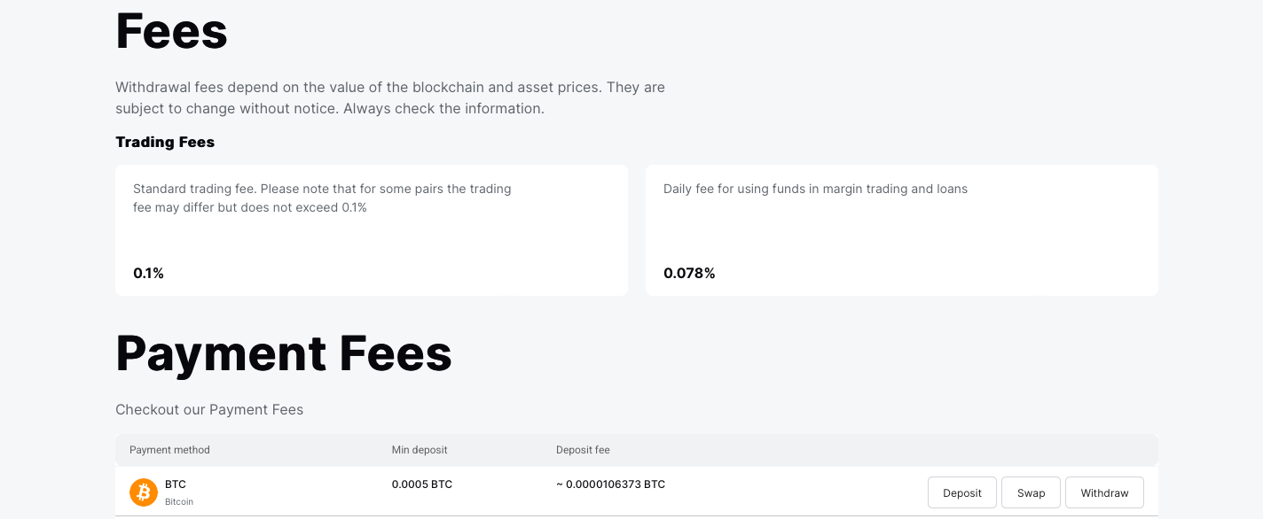Click the Deposit fee column header
The height and width of the screenshot is (519, 1263).
(x=583, y=450)
